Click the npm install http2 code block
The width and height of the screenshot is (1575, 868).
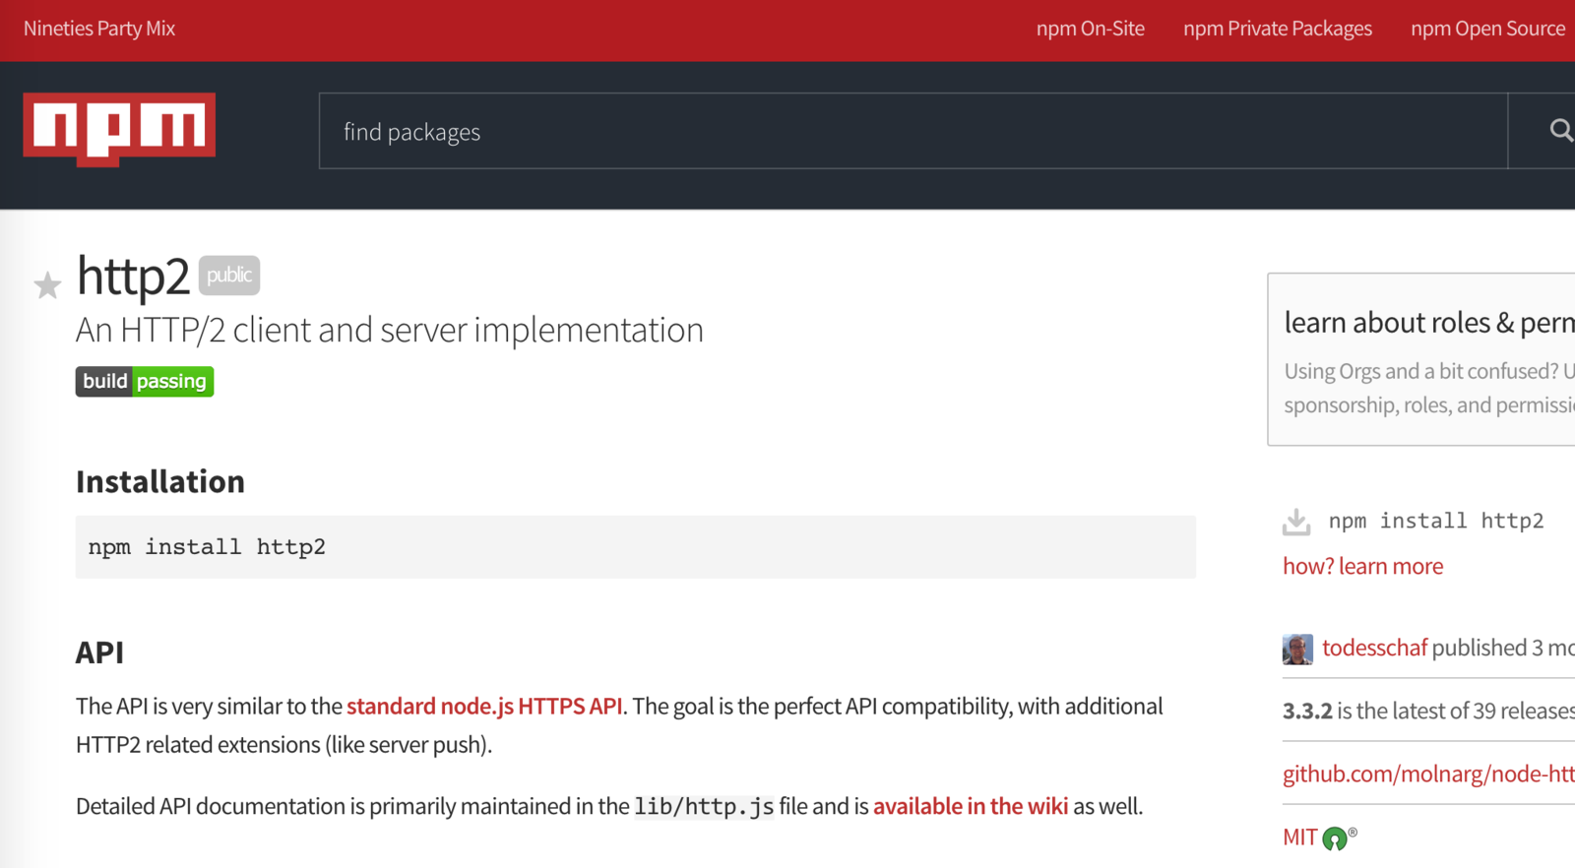pyautogui.click(x=636, y=547)
